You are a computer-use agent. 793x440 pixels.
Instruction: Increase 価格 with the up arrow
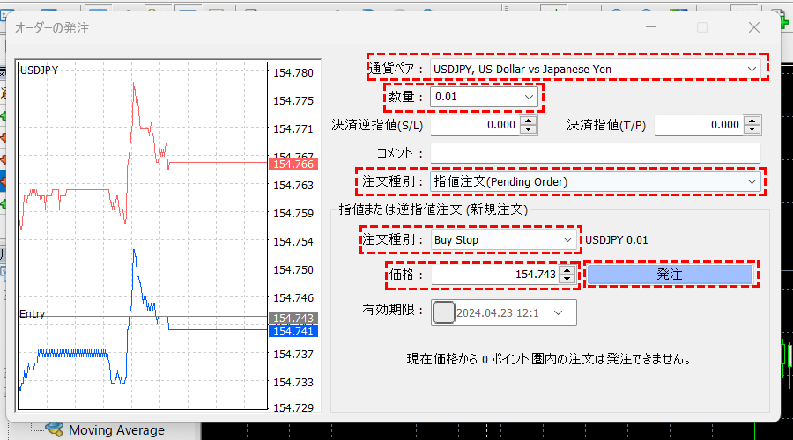(567, 270)
